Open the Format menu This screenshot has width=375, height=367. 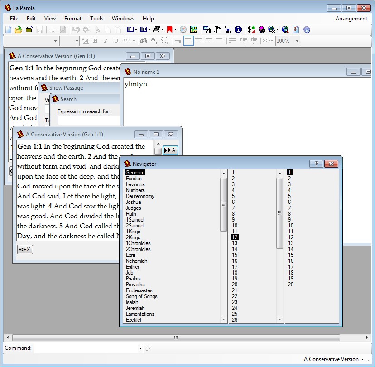coord(73,19)
